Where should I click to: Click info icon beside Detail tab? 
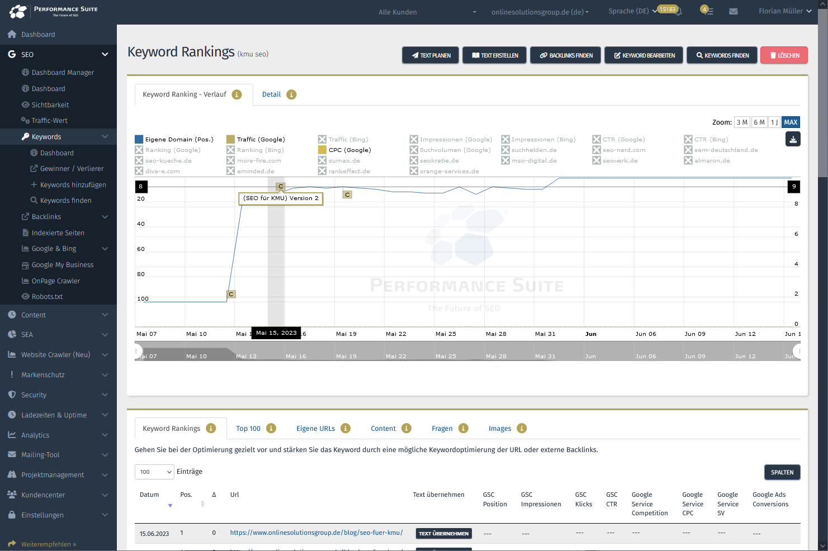click(x=291, y=94)
